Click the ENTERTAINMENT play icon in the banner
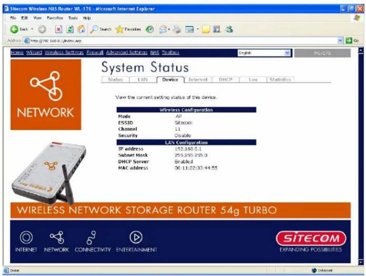The image size is (366, 276). (x=136, y=237)
